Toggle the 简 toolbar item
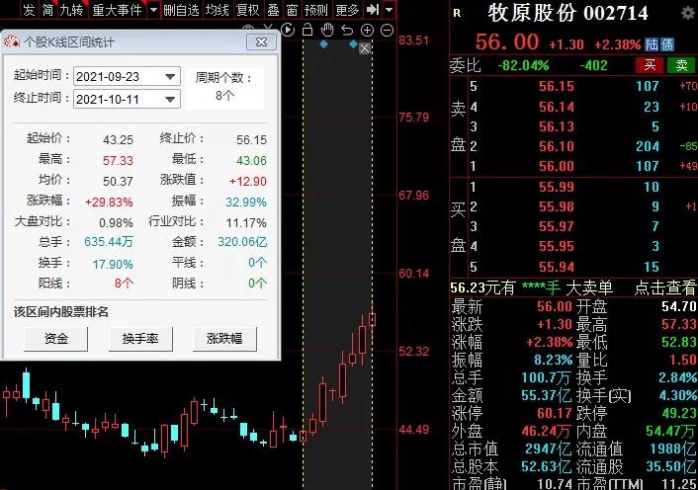This screenshot has width=698, height=490. pos(47,9)
